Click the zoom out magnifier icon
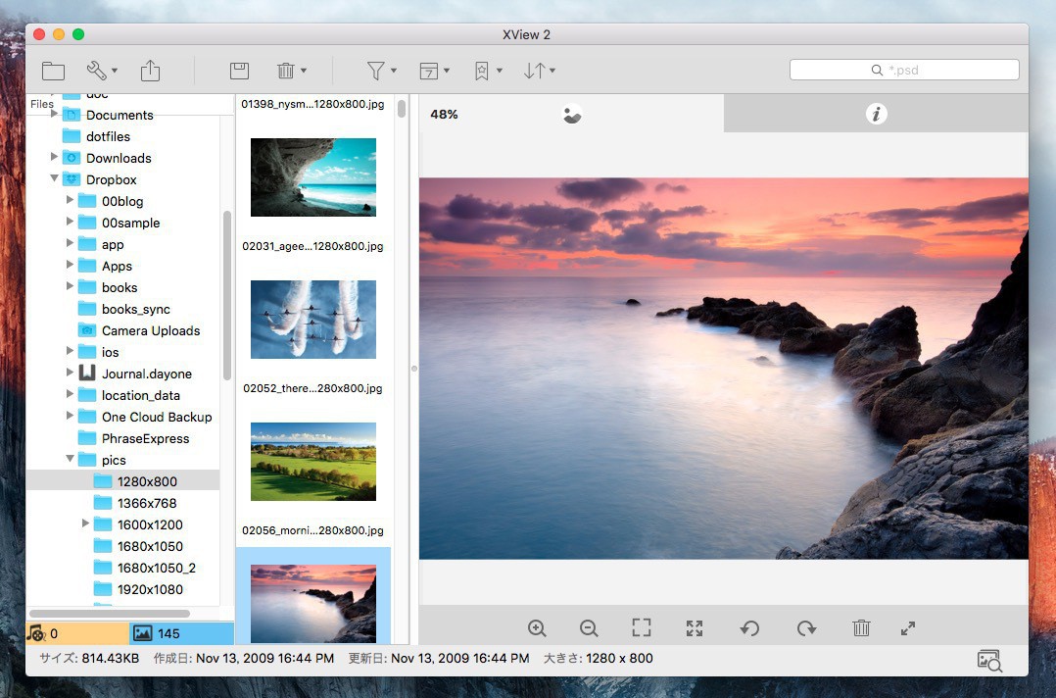This screenshot has width=1056, height=698. point(589,628)
